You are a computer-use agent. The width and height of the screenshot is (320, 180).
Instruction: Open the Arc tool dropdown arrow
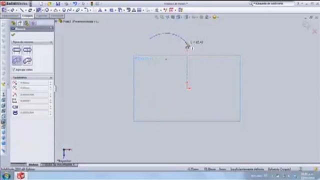[59, 10]
